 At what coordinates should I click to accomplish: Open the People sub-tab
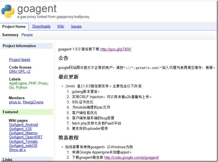(x=27, y=35)
